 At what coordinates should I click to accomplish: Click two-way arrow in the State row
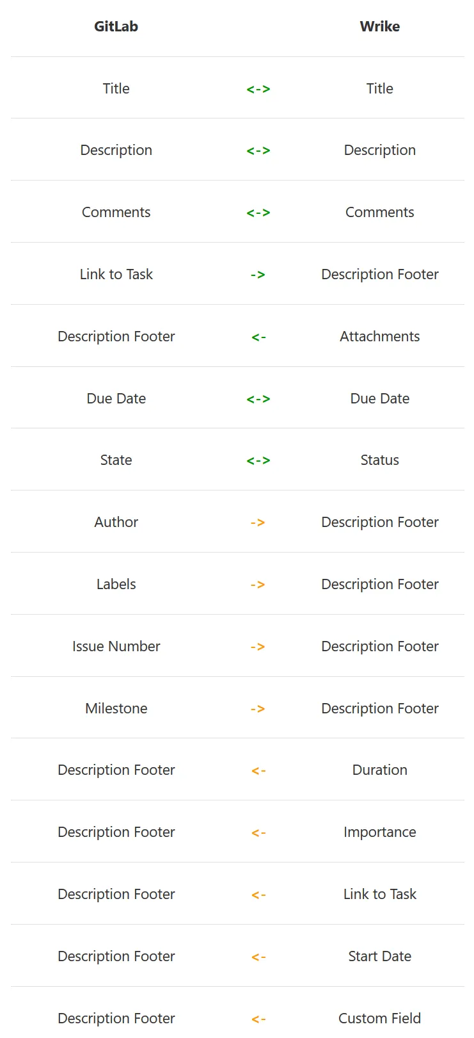(258, 460)
